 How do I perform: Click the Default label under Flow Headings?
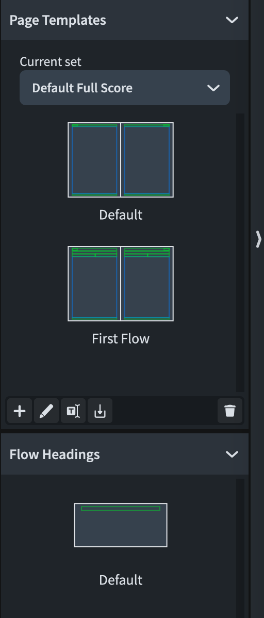point(121,580)
